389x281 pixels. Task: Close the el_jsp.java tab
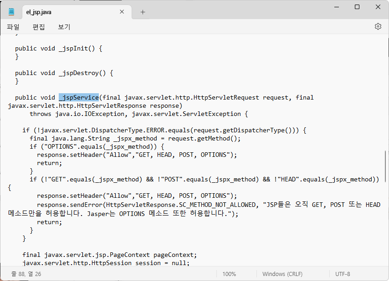click(122, 12)
